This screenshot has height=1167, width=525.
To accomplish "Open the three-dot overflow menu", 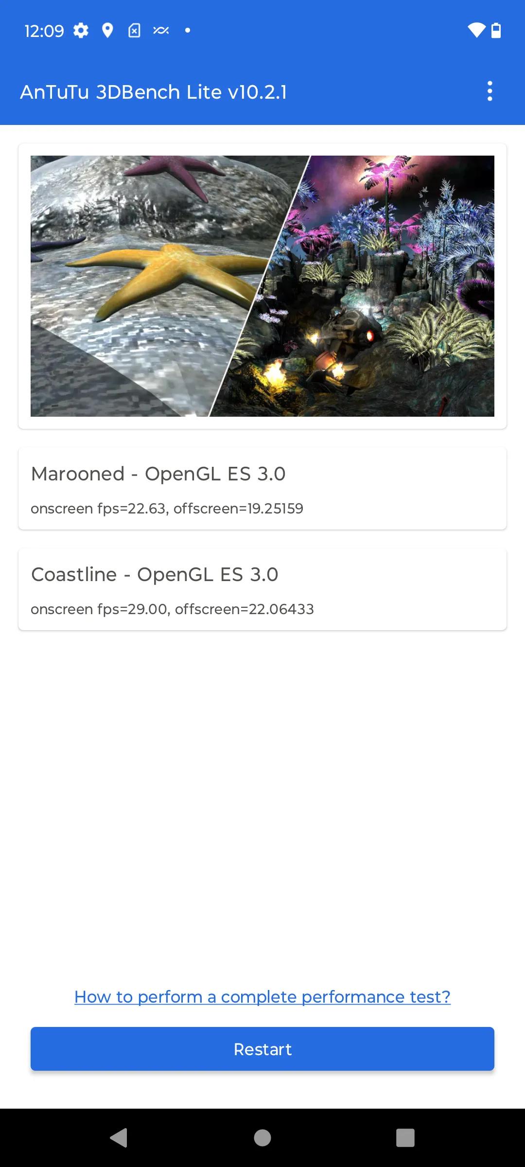I will pyautogui.click(x=490, y=91).
